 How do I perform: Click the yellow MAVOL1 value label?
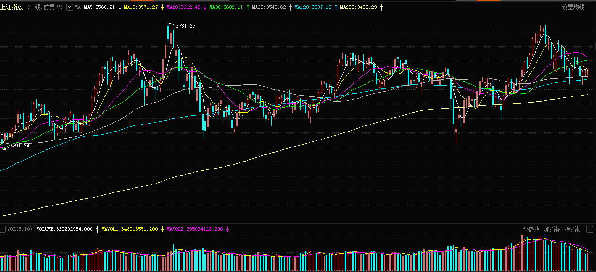[x=128, y=229]
